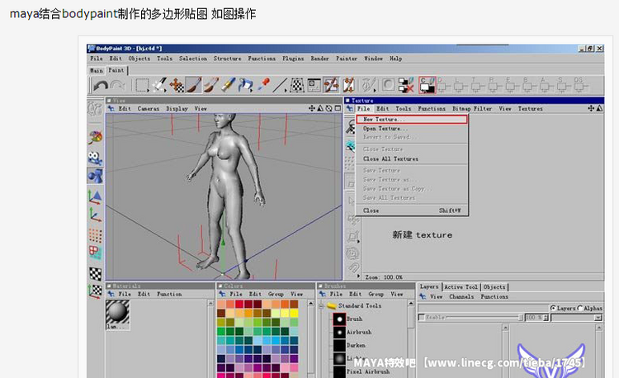The width and height of the screenshot is (619, 378).
Task: Choose the UV polygons checkerboard icon
Action: [x=95, y=273]
